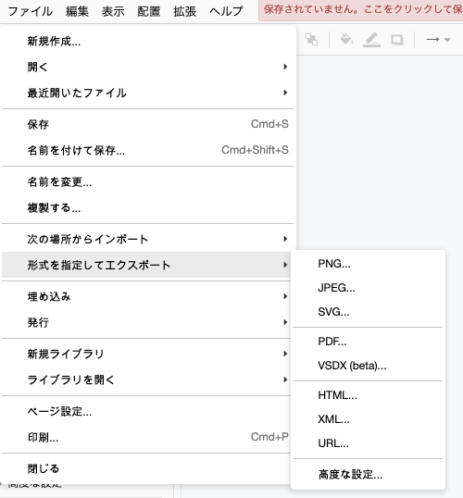Open the Connection arrow style dropdown

point(438,40)
